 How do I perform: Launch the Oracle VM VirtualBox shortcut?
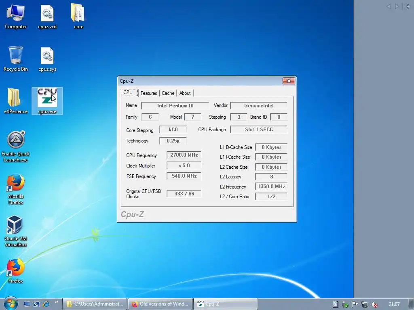point(16,231)
